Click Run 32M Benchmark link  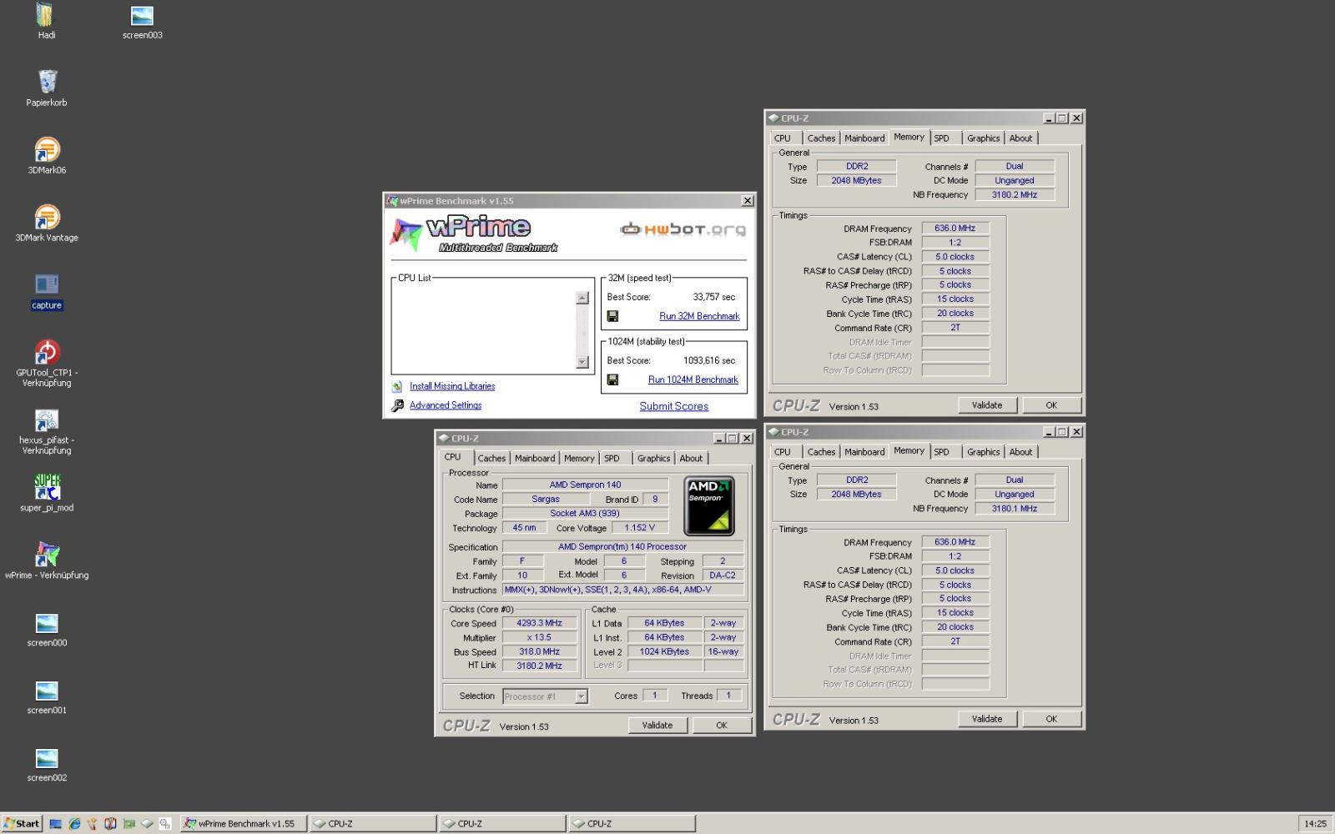tap(699, 316)
